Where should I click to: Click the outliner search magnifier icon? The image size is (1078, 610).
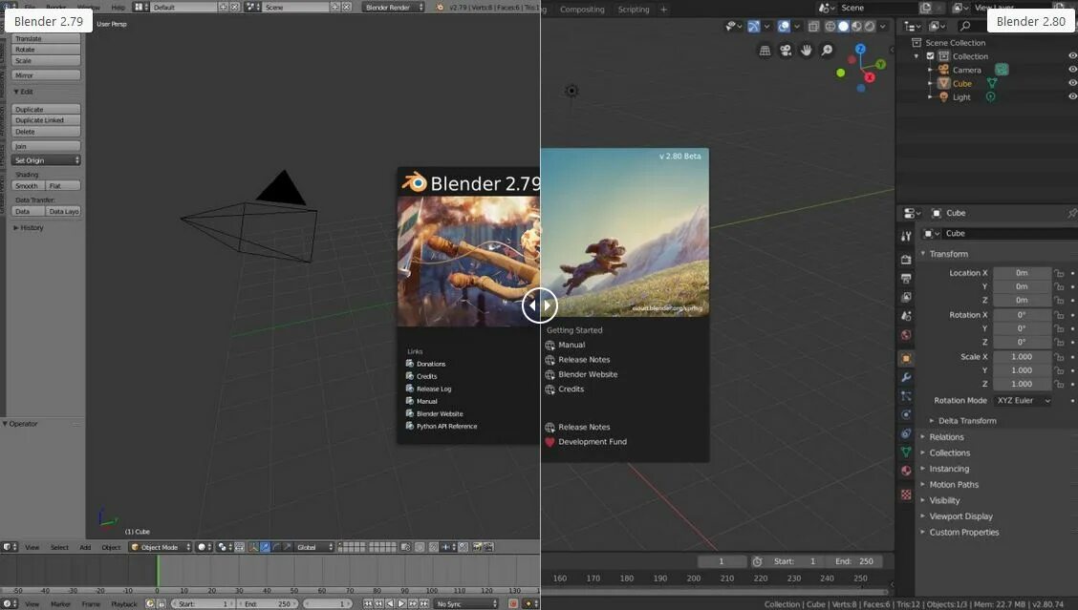coord(965,26)
